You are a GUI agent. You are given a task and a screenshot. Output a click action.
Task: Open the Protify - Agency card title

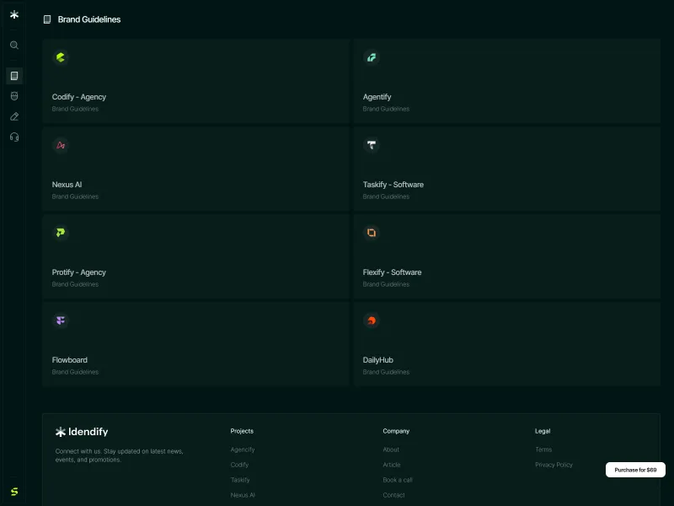79,272
